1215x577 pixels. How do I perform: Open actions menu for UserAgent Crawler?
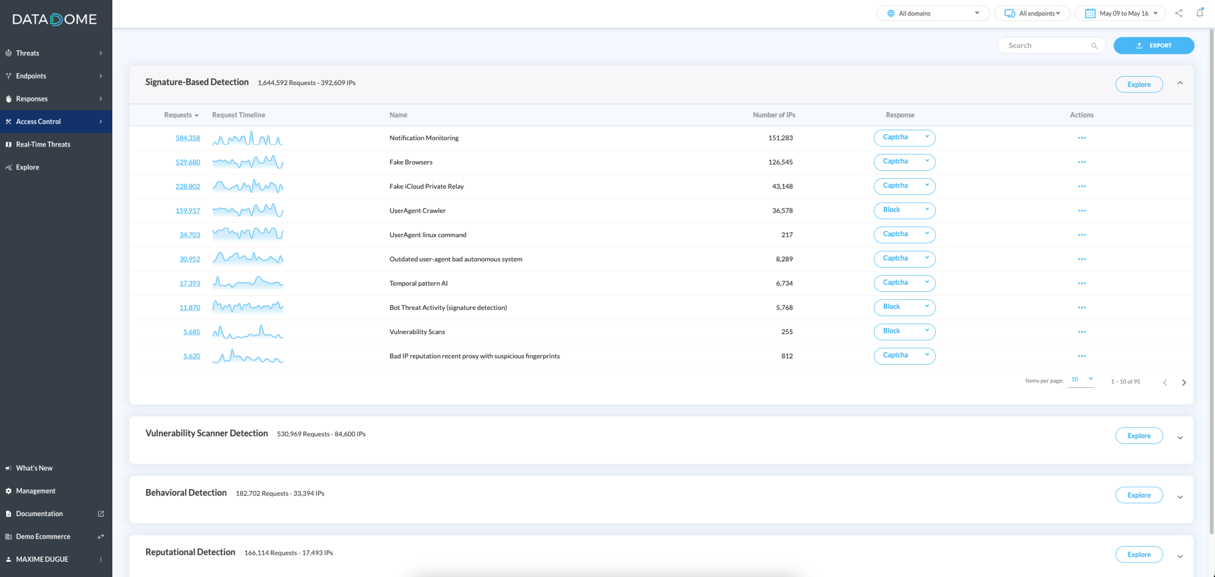[1082, 211]
